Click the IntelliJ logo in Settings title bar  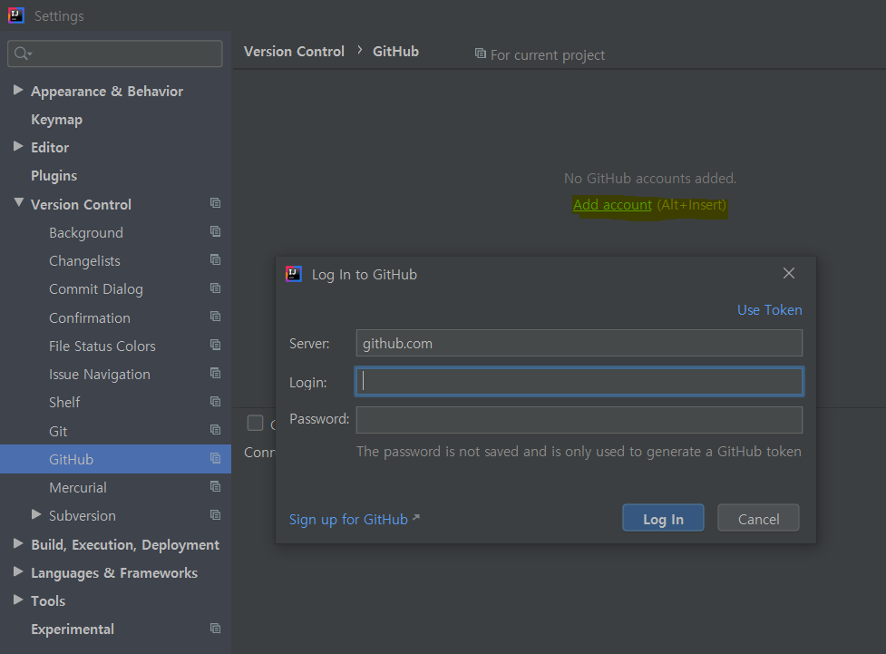15,15
